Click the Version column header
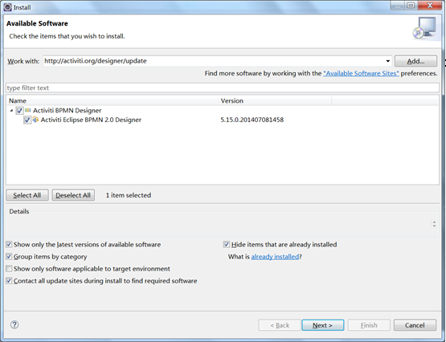Screen dimensions: 446x342 coord(275,101)
